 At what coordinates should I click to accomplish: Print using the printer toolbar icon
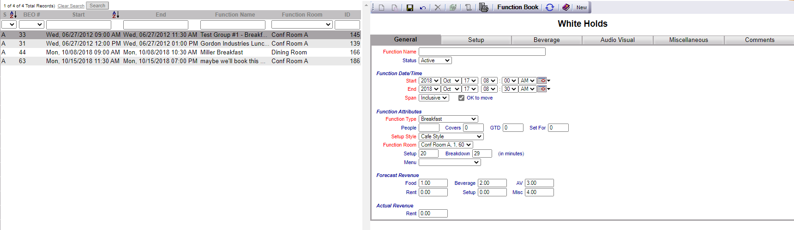[x=483, y=7]
